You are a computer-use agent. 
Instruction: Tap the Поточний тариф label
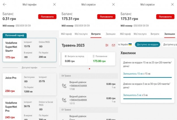14,35
